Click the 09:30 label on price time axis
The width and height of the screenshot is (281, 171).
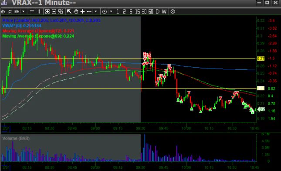(x=141, y=129)
